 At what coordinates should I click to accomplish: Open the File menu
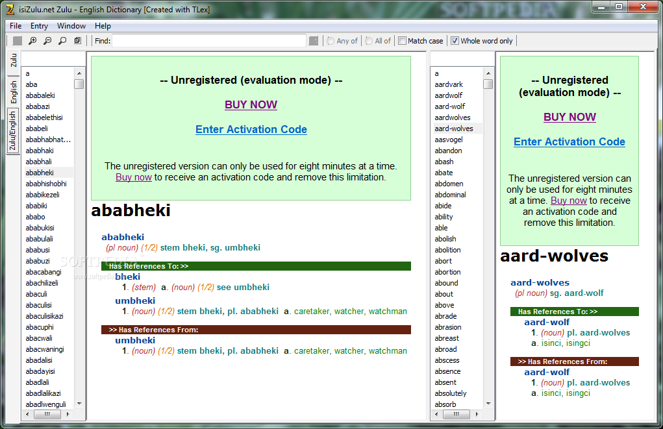16,26
